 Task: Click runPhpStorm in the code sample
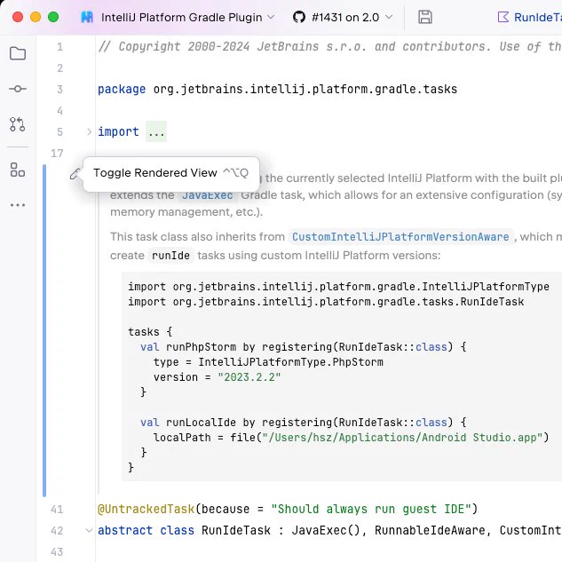[201, 347]
